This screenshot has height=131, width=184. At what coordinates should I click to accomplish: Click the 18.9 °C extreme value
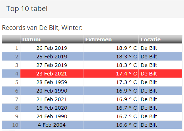click(x=126, y=48)
